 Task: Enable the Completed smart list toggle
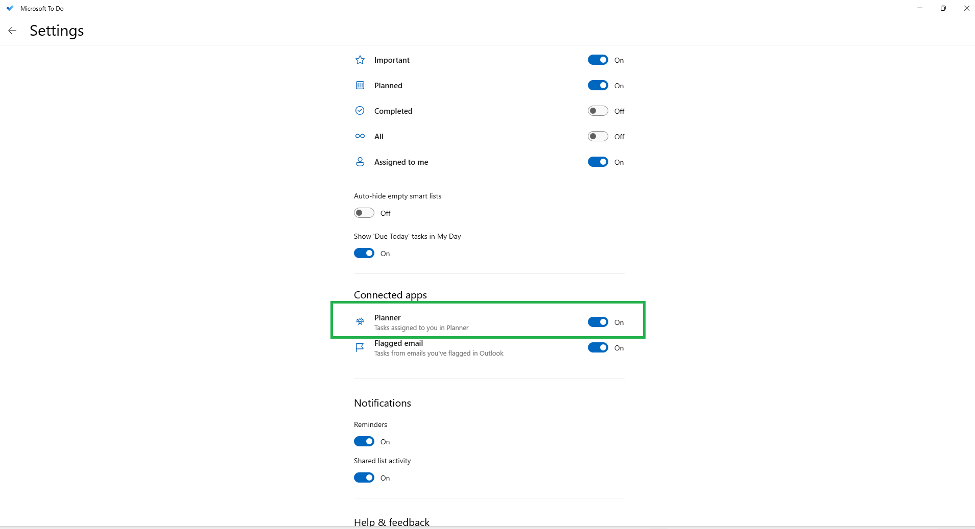[598, 111]
